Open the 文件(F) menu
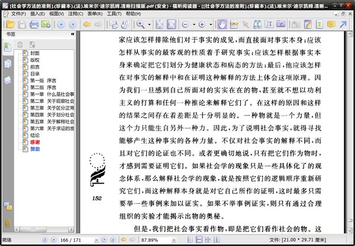The height and width of the screenshot is (246, 355). pyautogui.click(x=18, y=12)
